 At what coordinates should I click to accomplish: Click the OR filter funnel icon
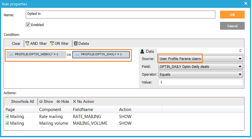pos(52,43)
